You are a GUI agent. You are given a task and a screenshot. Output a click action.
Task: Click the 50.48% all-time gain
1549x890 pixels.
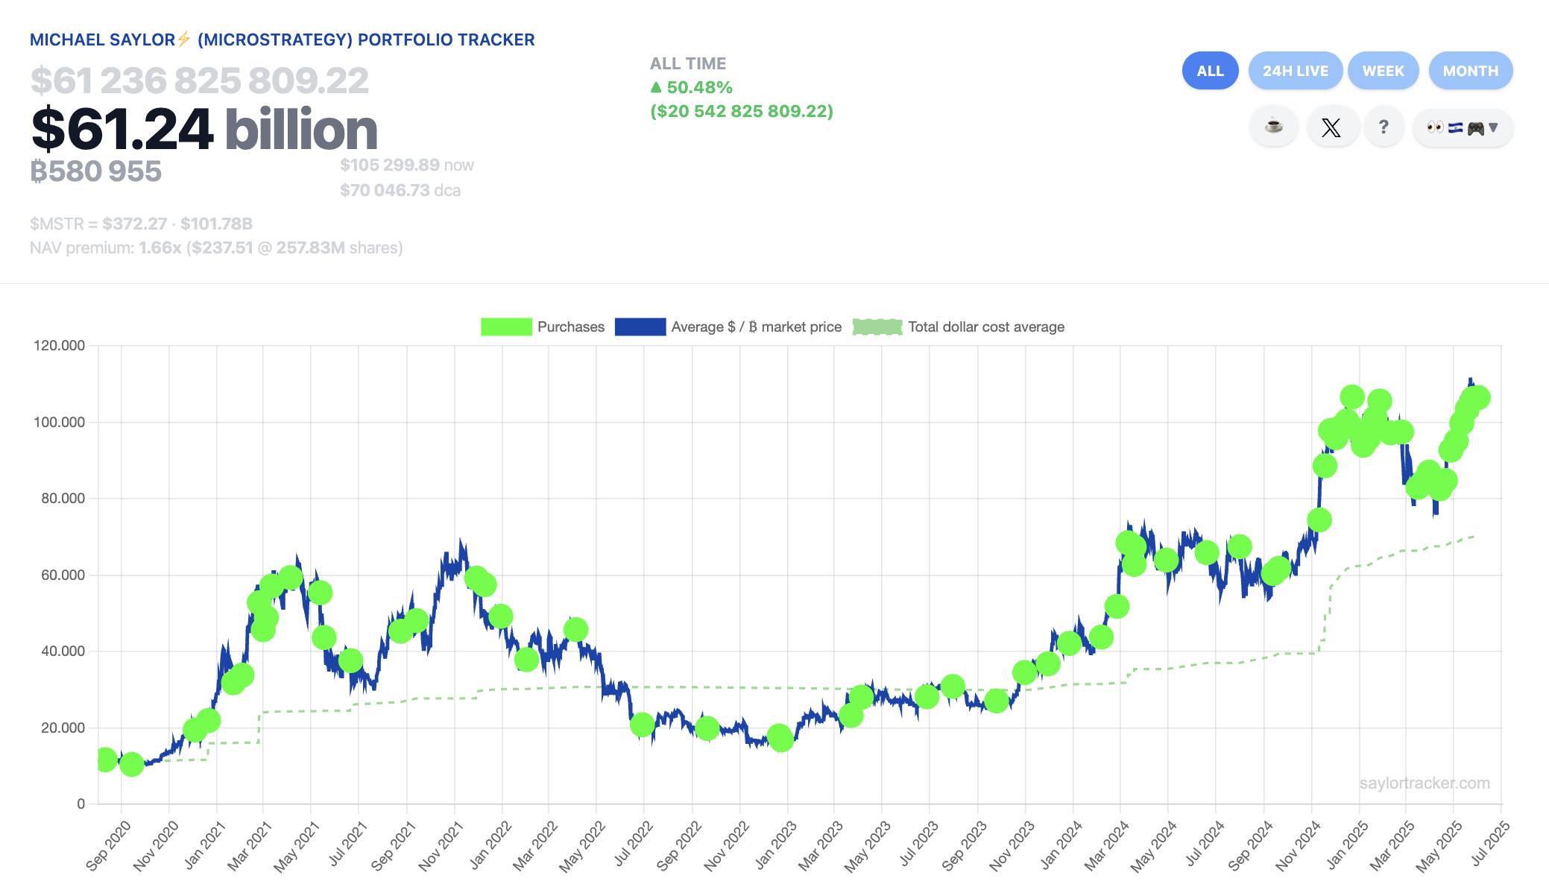(691, 87)
